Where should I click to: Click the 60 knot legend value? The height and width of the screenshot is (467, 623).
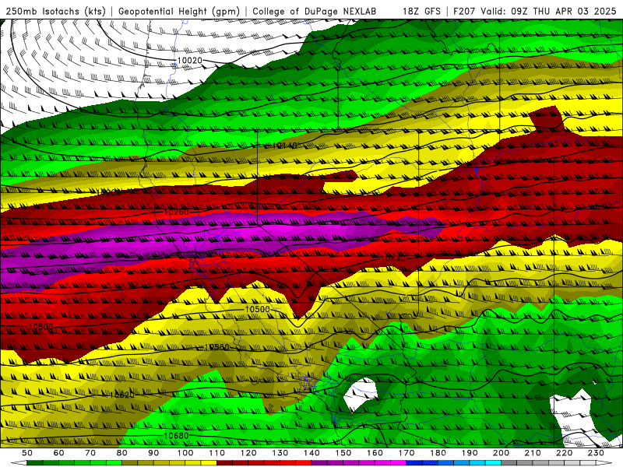coord(58,453)
